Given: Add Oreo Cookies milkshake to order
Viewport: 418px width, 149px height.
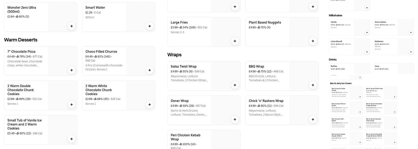Looking at the screenshot, I should [x=411, y=32].
